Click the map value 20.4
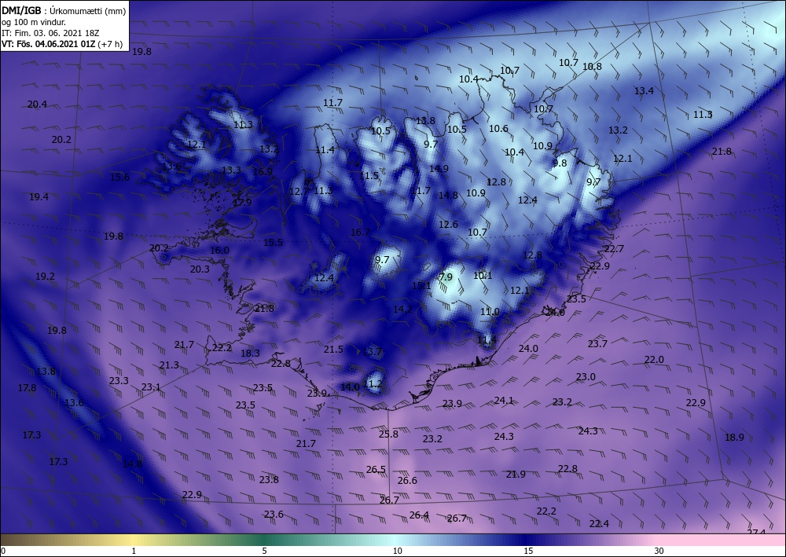 tap(37, 104)
